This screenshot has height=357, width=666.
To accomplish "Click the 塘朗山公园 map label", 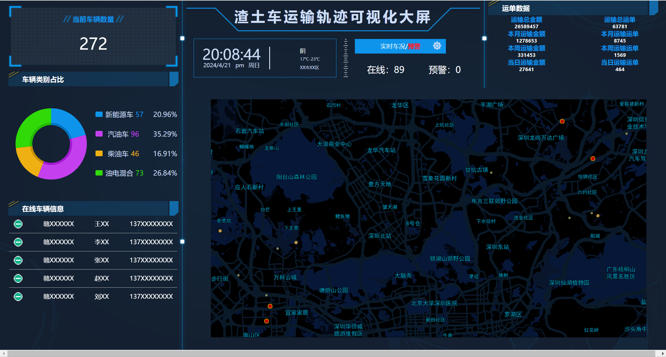I will click(333, 290).
